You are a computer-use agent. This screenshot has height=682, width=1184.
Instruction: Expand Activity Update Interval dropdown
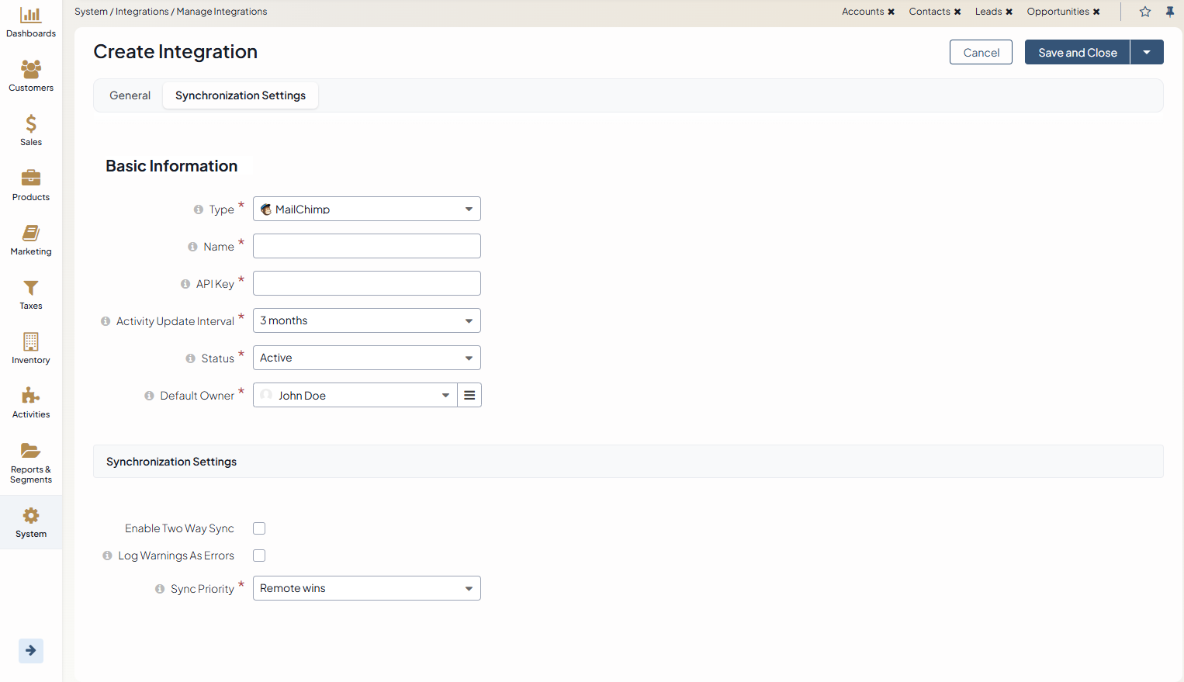click(x=366, y=320)
